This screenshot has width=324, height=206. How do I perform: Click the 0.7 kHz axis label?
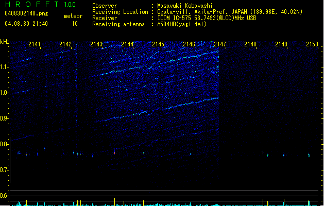[5, 170]
